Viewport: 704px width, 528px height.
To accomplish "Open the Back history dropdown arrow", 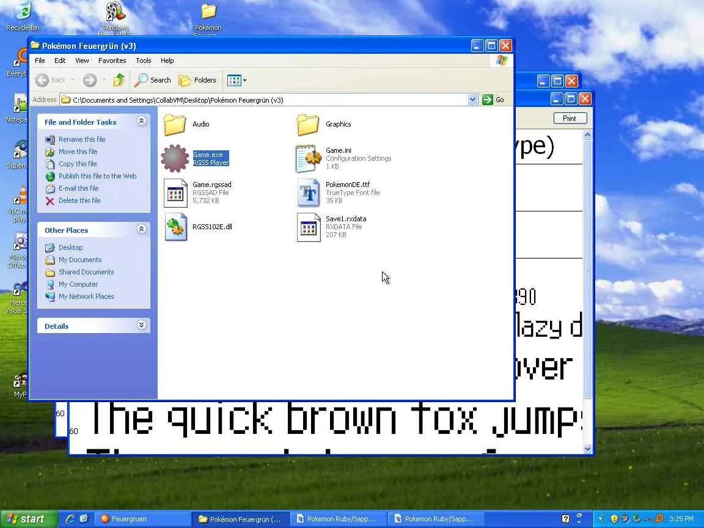I will click(73, 81).
